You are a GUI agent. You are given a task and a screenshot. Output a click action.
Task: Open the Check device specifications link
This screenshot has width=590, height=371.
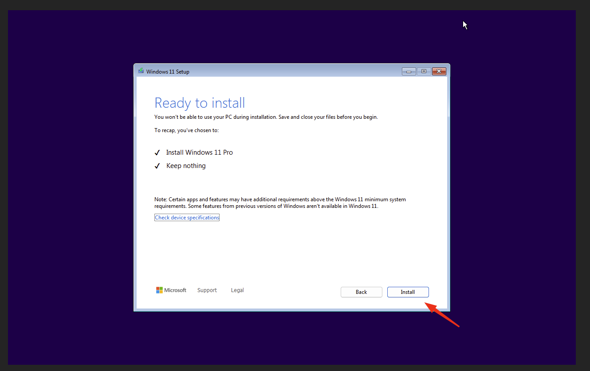(x=187, y=217)
